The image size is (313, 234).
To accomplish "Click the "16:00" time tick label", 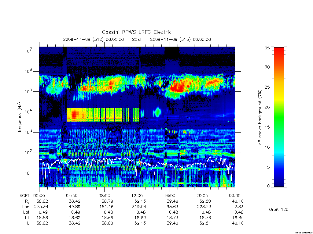I will 170,196.
